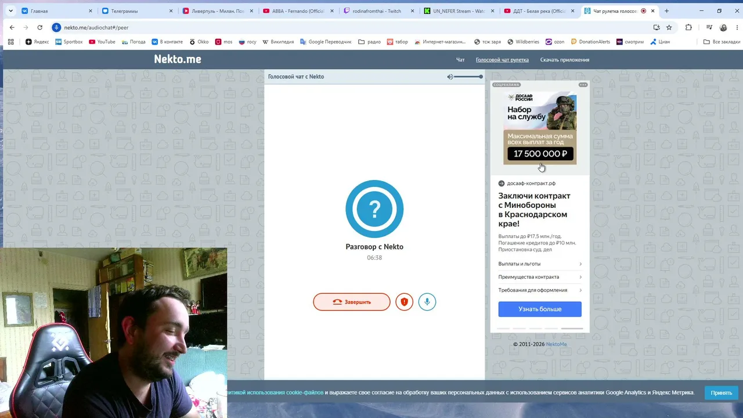This screenshot has height=418, width=743.
Task: Open the Циан bookmark
Action: click(659, 42)
